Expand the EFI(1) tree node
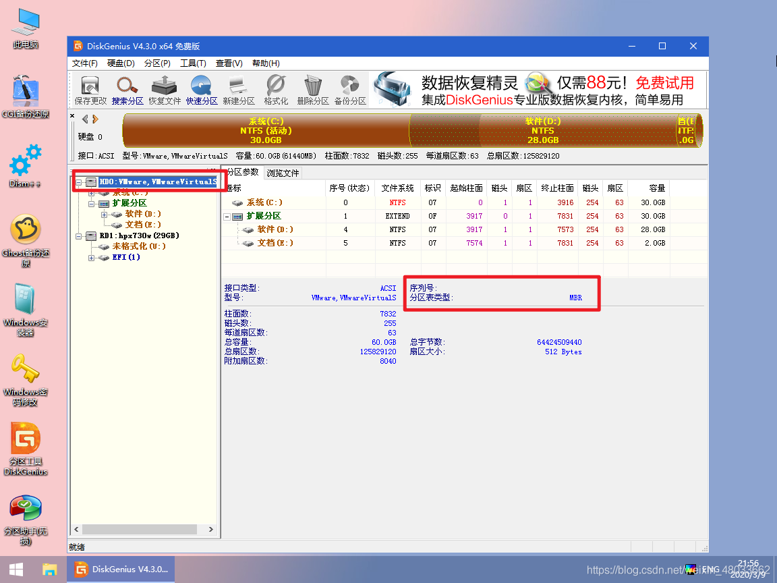The height and width of the screenshot is (583, 777). (91, 258)
